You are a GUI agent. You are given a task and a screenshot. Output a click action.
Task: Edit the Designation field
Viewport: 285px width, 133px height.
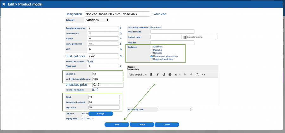coord(117,14)
